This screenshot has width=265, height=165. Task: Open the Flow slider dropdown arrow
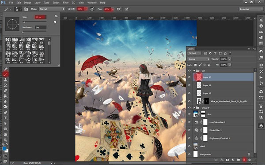tap(113, 9)
